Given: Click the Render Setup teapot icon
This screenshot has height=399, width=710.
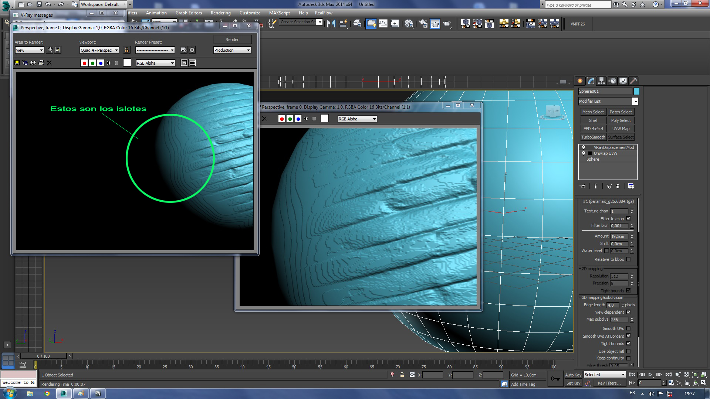Looking at the screenshot, I should coord(423,24).
